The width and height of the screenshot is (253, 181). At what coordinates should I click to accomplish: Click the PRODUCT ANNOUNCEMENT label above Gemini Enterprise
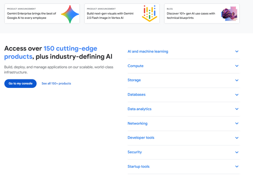pyautogui.click(x=21, y=9)
